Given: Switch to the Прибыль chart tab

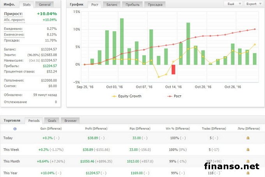Looking at the screenshot, I should (x=132, y=5).
